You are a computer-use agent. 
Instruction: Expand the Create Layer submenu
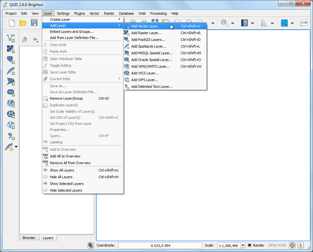click(x=82, y=19)
